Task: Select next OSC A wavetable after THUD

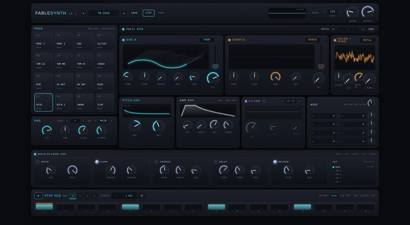Action: pyautogui.click(x=217, y=40)
